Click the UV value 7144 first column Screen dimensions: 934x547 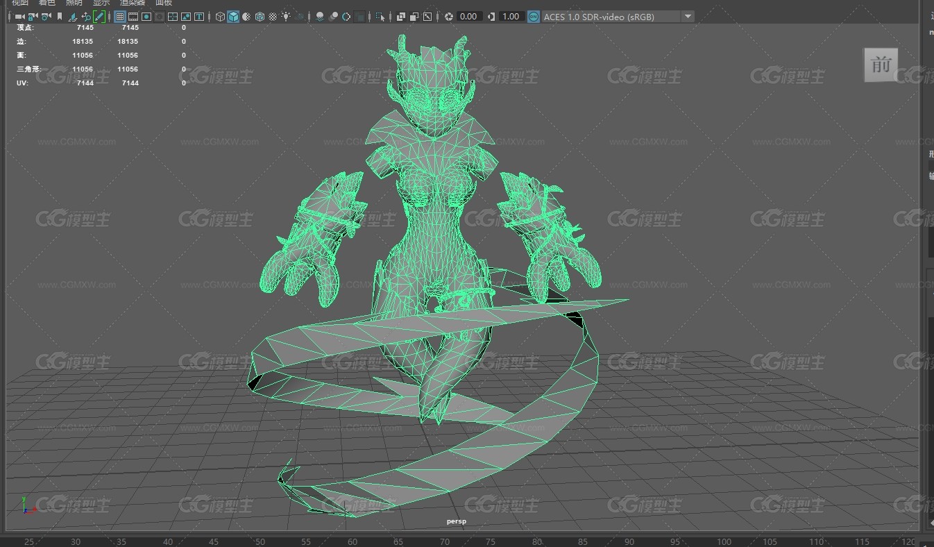click(x=85, y=83)
